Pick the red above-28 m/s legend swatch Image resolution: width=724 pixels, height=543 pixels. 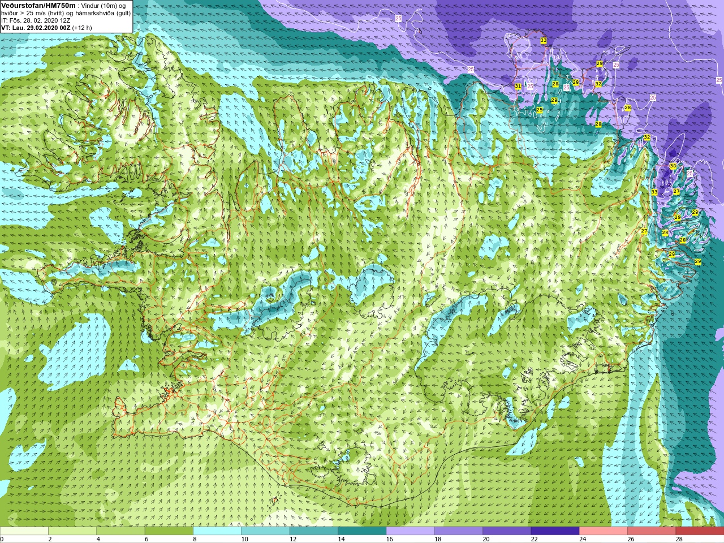(700, 531)
